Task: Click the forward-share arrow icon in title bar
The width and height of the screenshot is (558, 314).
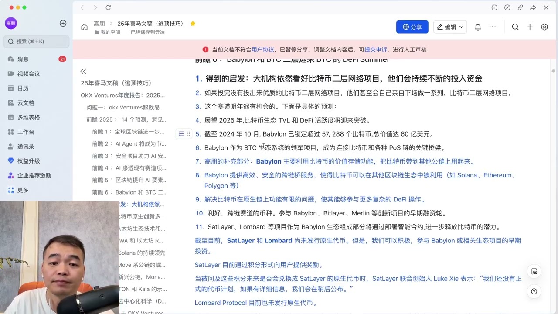Action: 533,7
